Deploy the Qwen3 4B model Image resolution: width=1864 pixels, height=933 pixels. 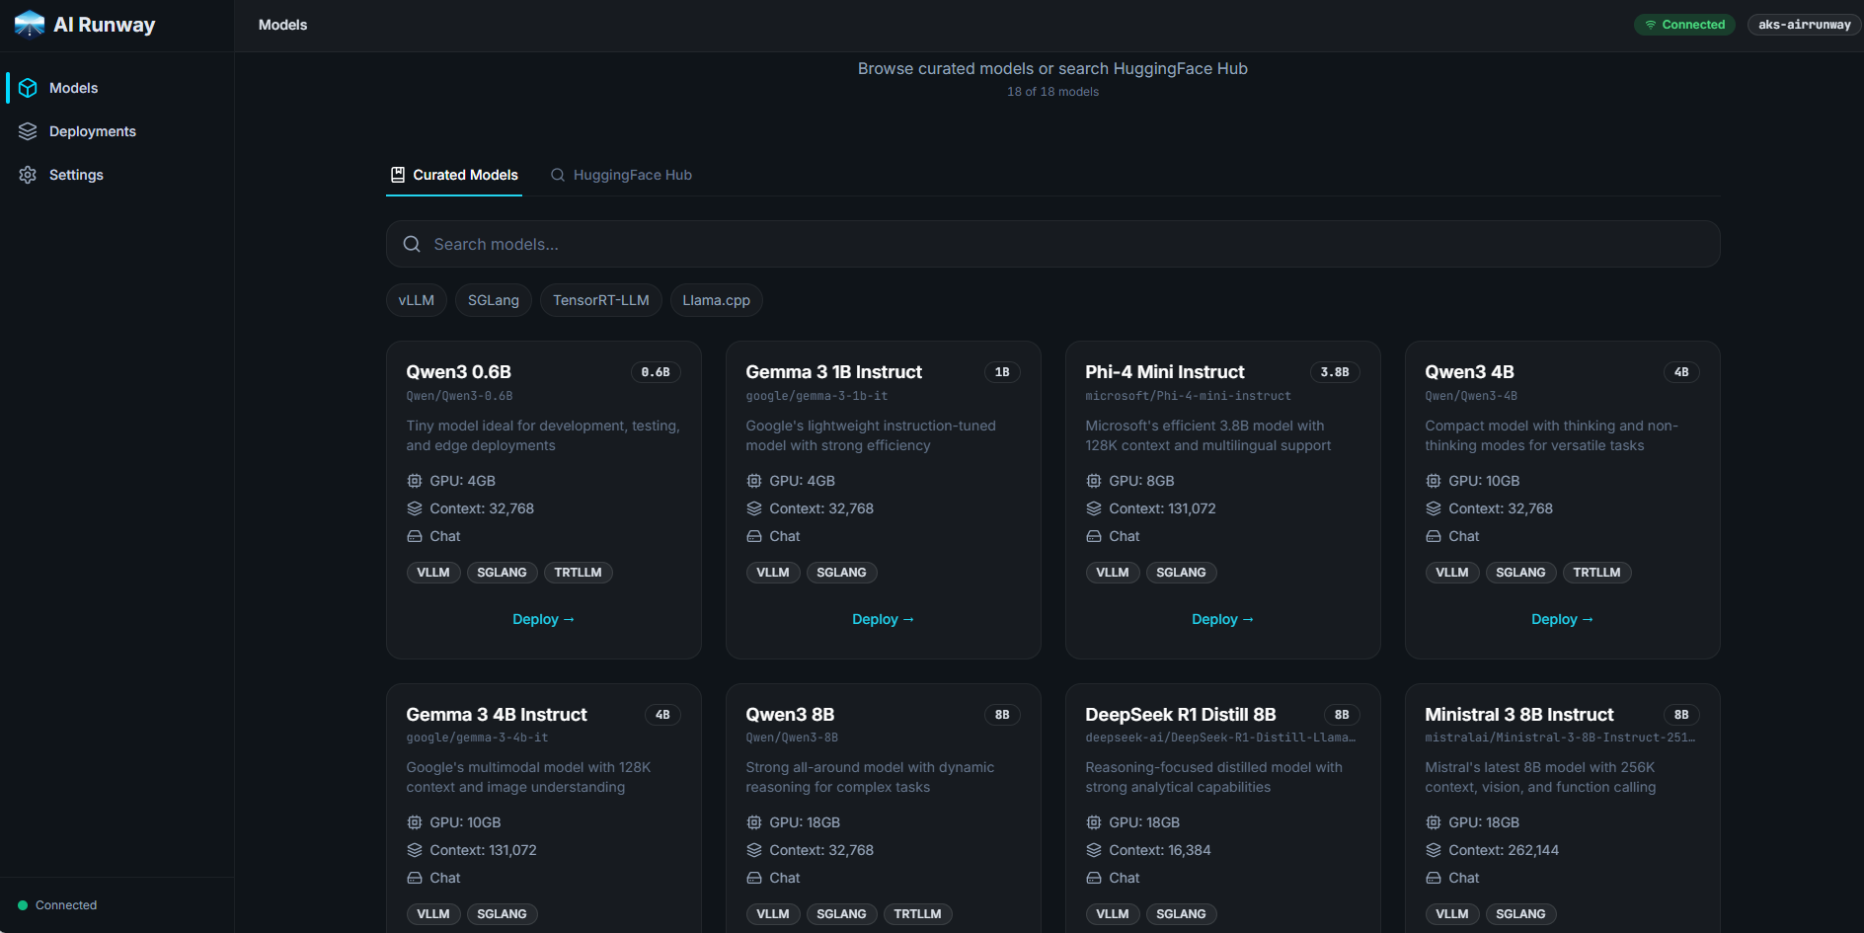(x=1563, y=619)
